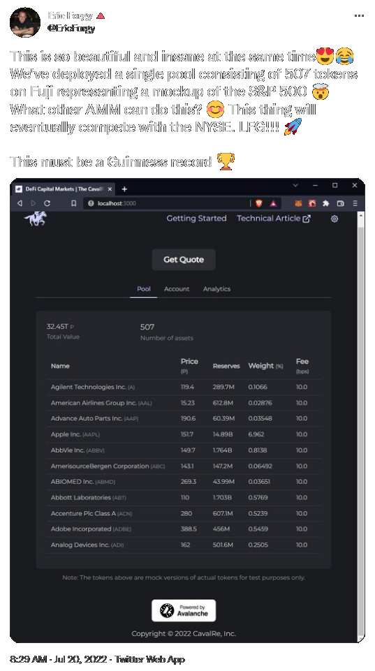Image resolution: width=375 pixels, height=671 pixels.
Task: Open the @EricForgy handle link
Action: click(x=71, y=28)
